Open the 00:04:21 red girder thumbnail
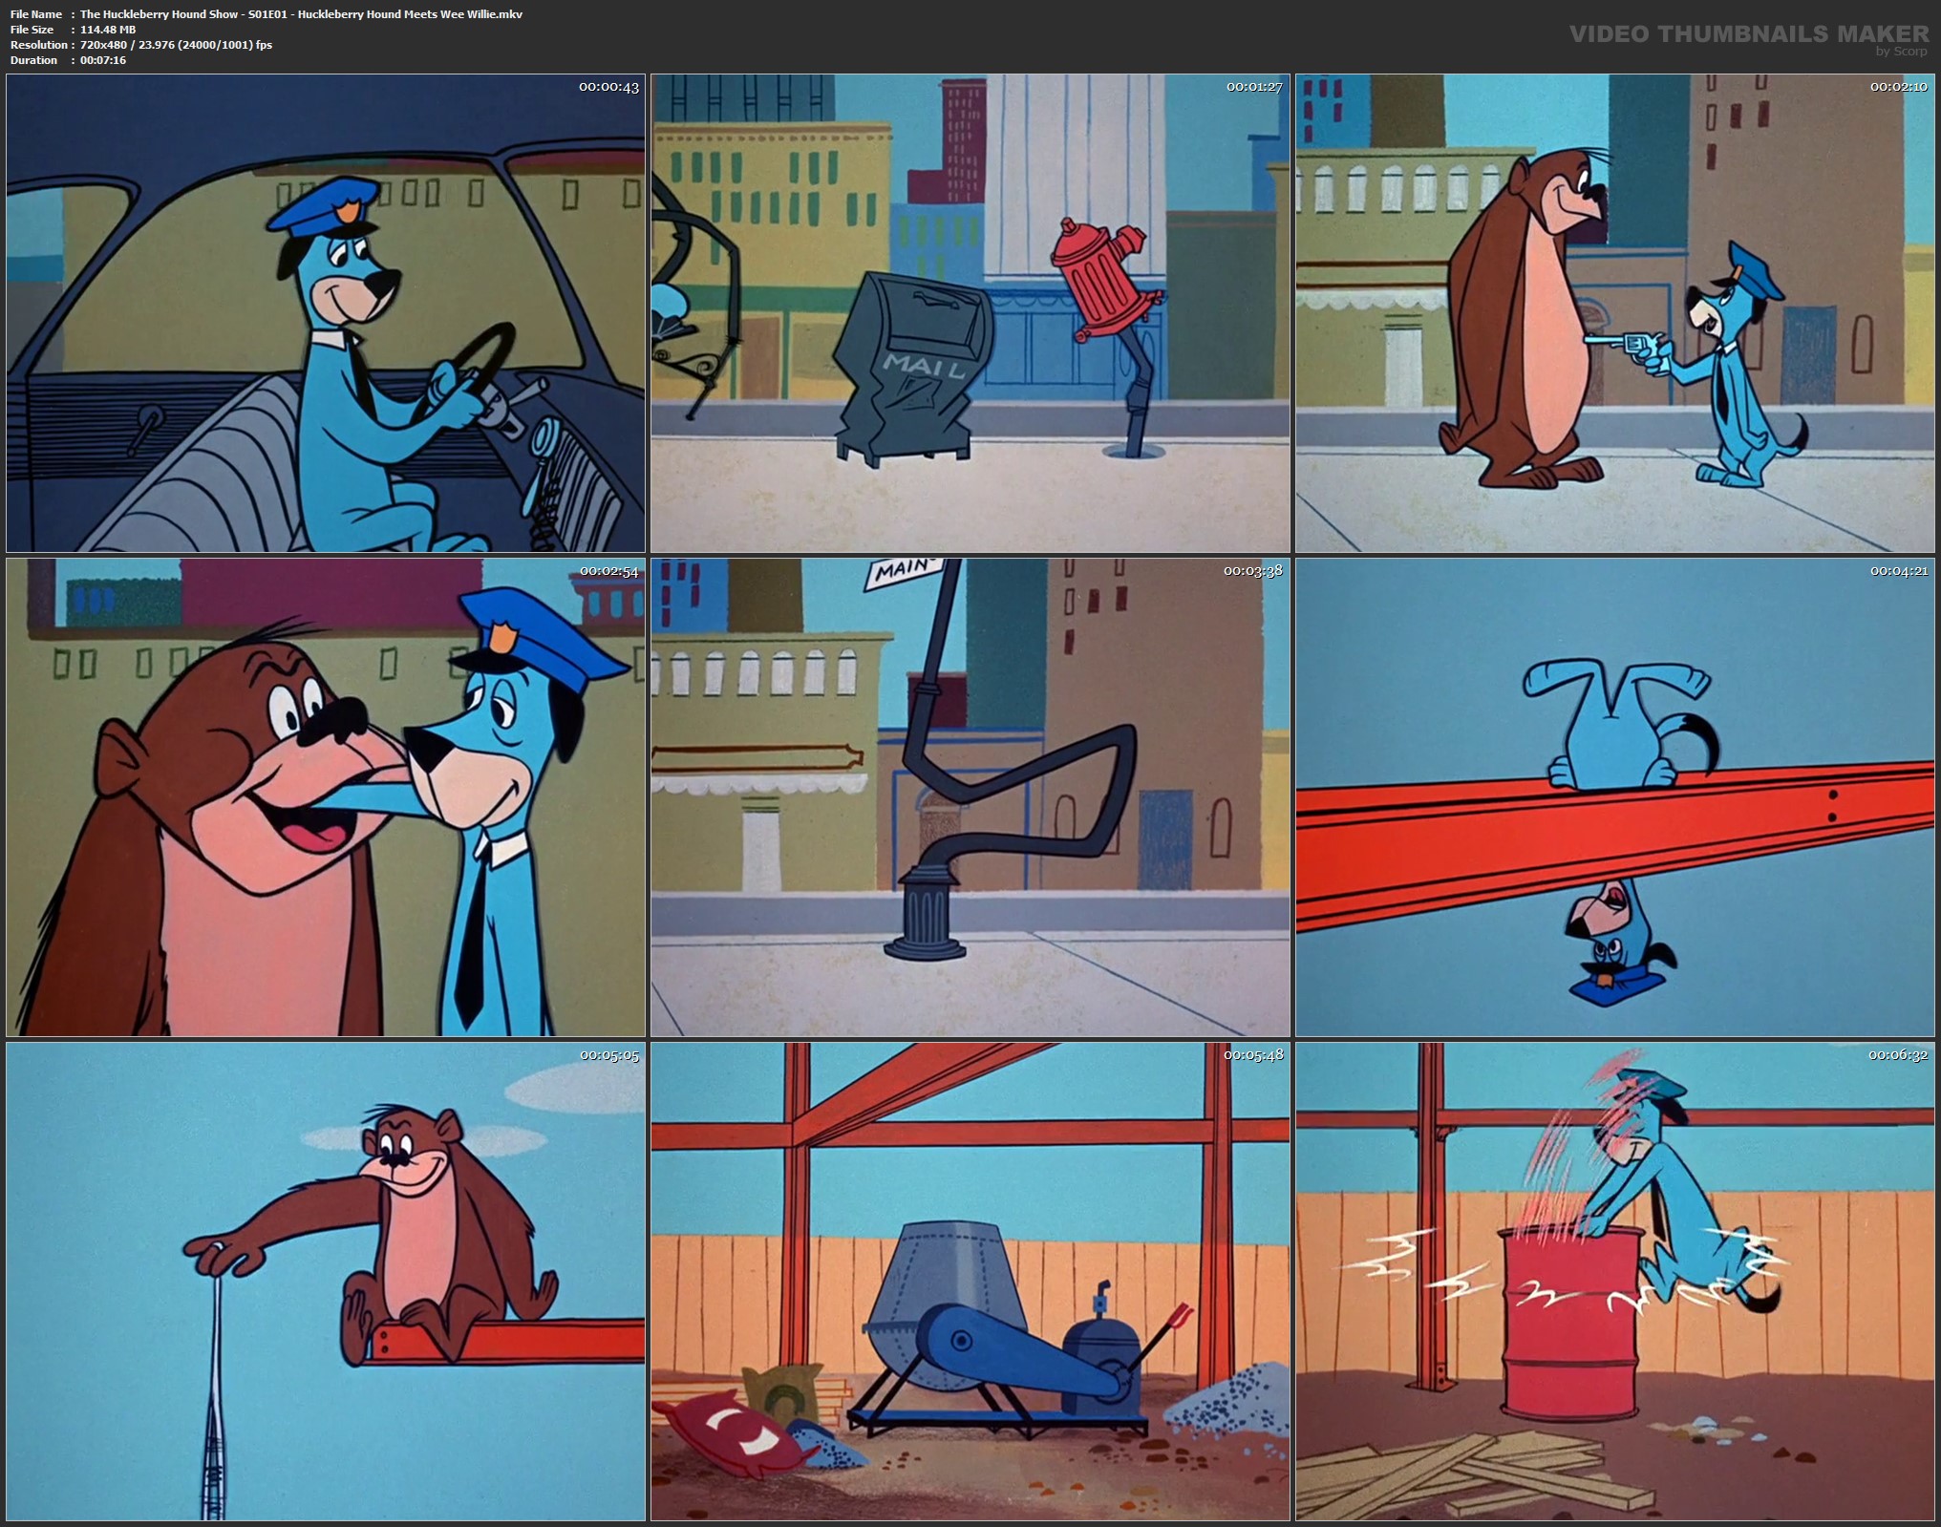 (1614, 797)
